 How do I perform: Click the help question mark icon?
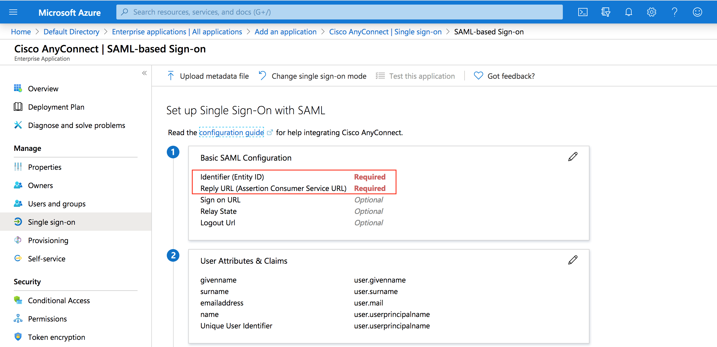[x=674, y=12]
